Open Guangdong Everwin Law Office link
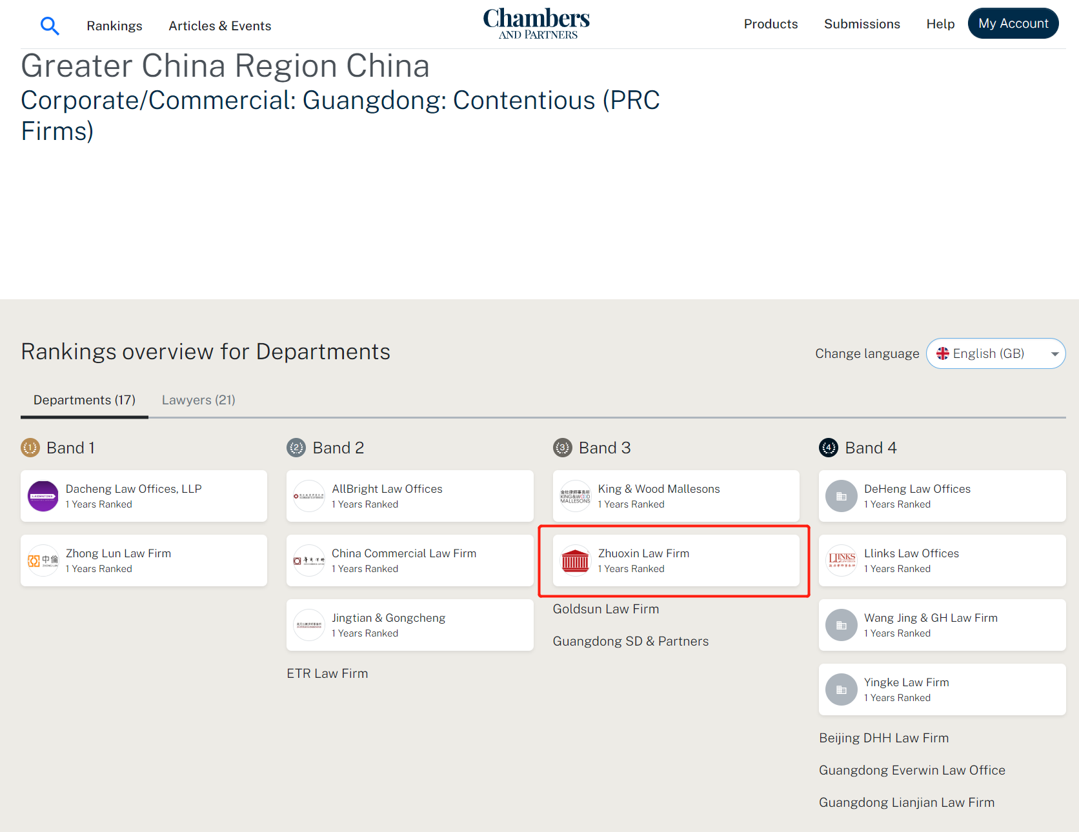The image size is (1079, 832). pyautogui.click(x=912, y=770)
